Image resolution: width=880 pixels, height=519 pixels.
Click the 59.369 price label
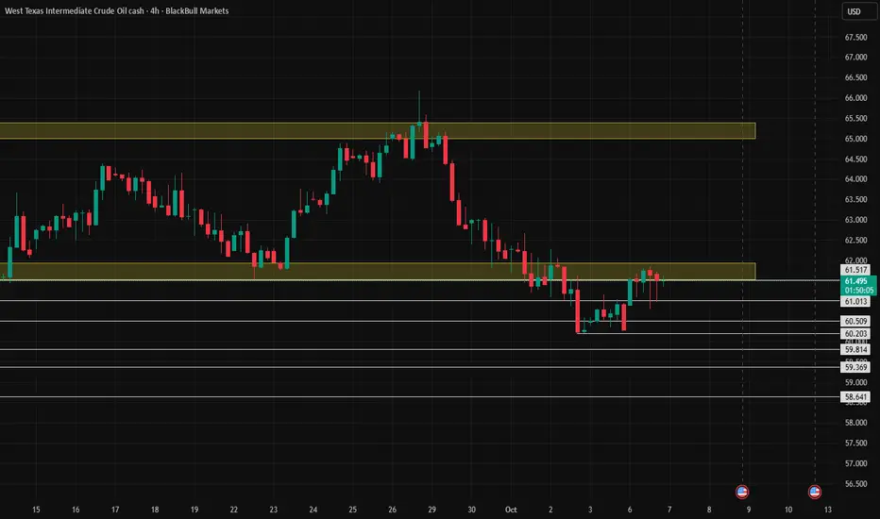(855, 367)
